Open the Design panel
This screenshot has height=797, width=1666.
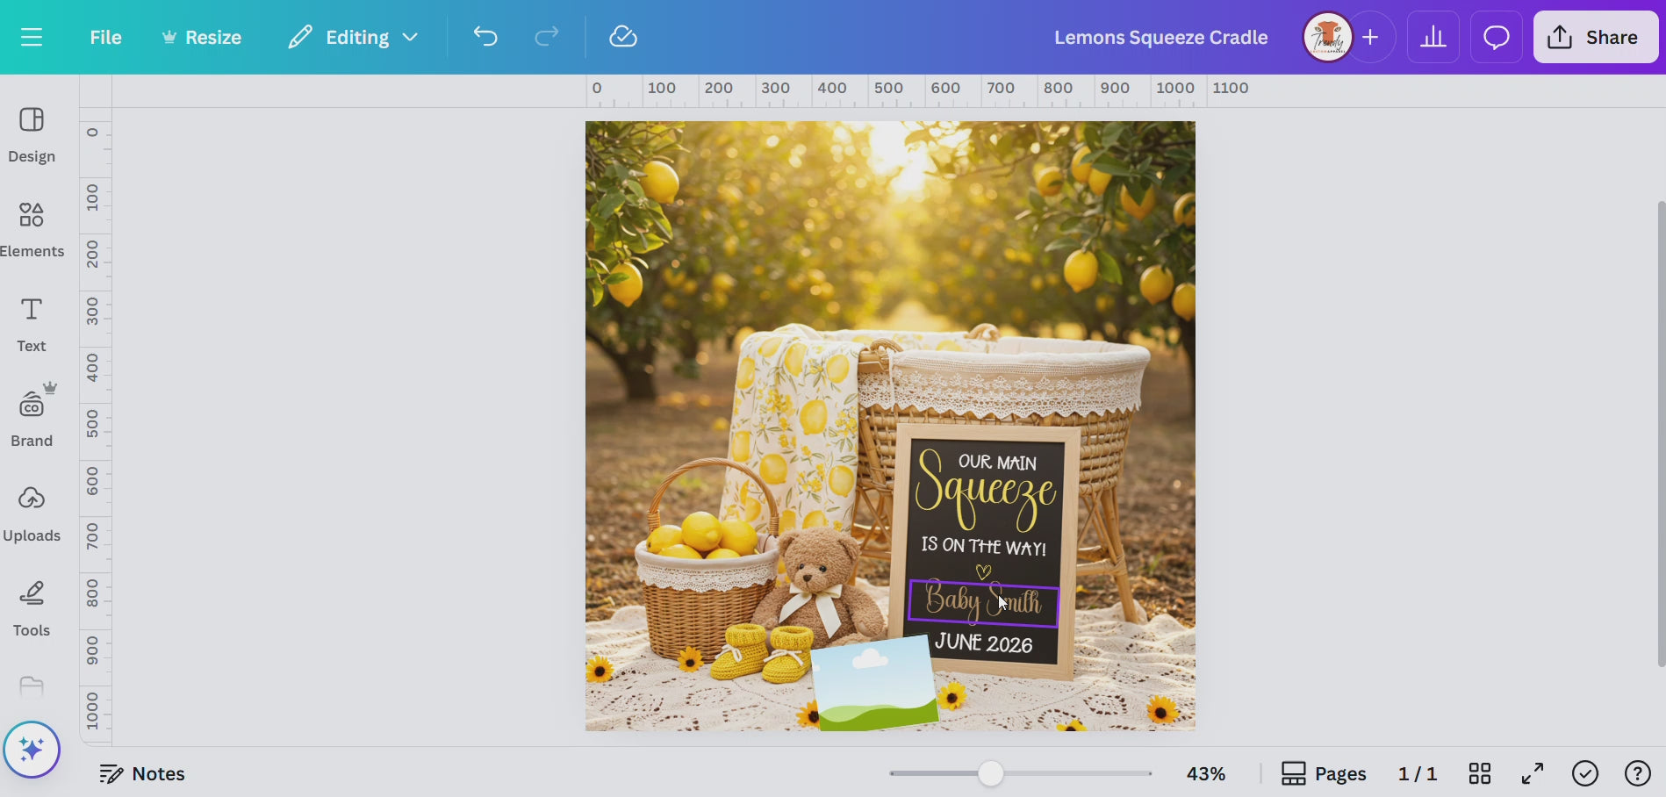pyautogui.click(x=32, y=134)
